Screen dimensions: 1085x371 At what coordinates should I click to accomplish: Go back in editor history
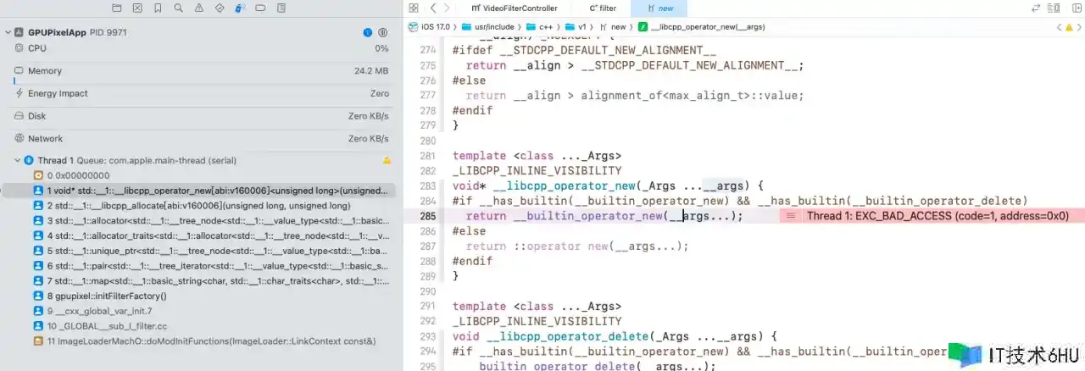(433, 8)
